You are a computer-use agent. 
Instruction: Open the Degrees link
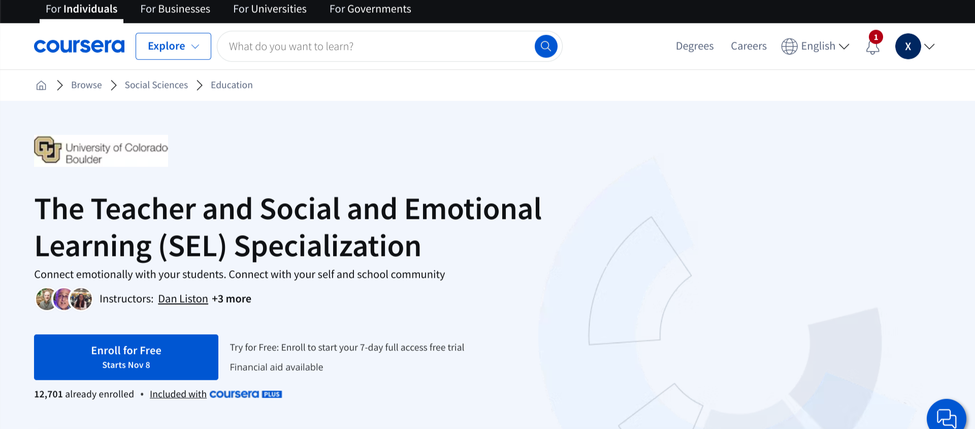695,46
